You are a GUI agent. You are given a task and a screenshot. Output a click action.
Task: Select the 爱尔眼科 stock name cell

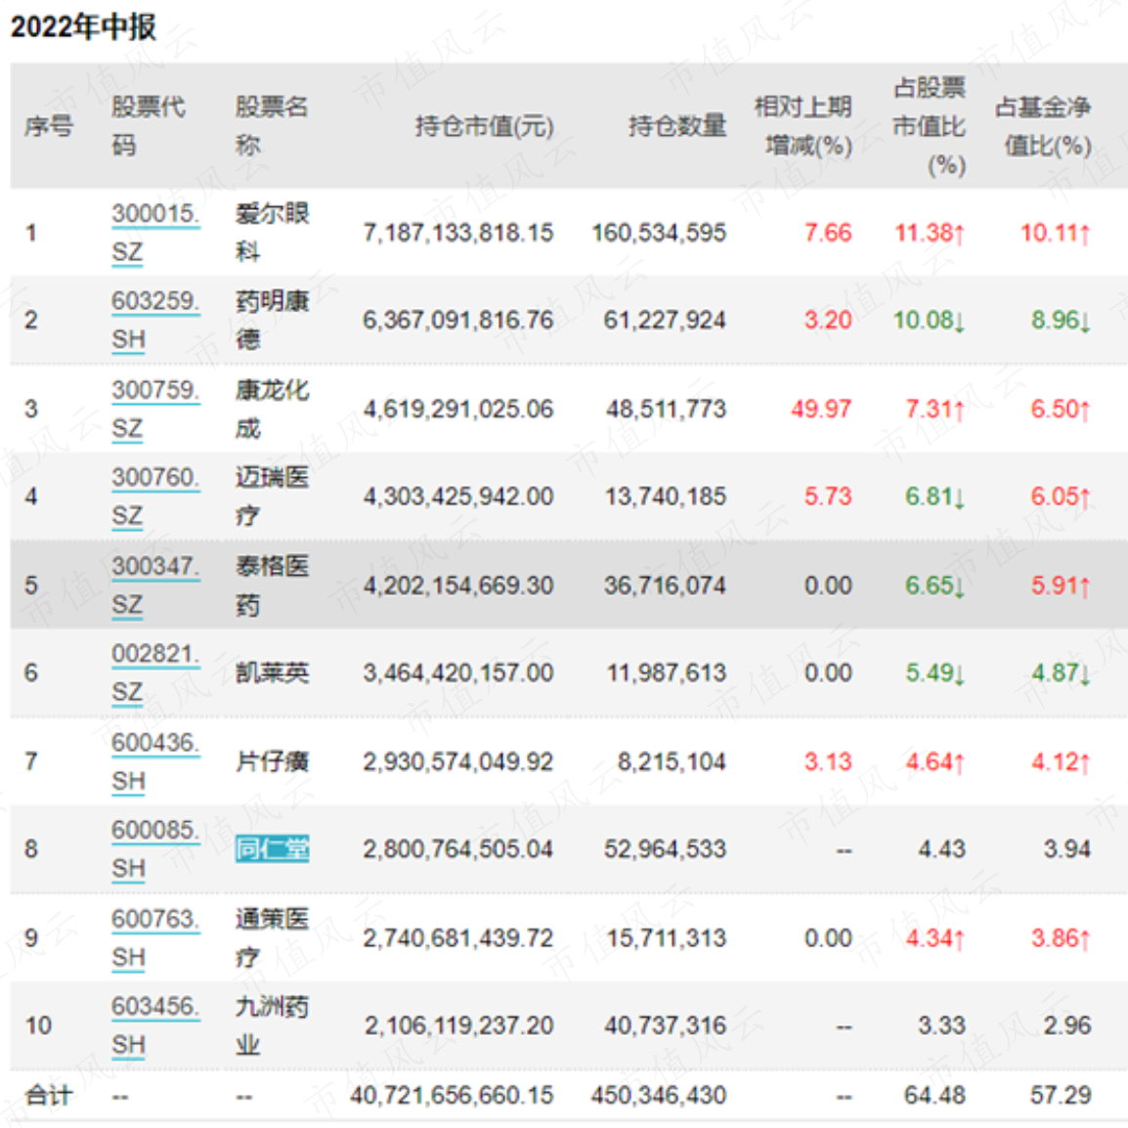click(272, 233)
